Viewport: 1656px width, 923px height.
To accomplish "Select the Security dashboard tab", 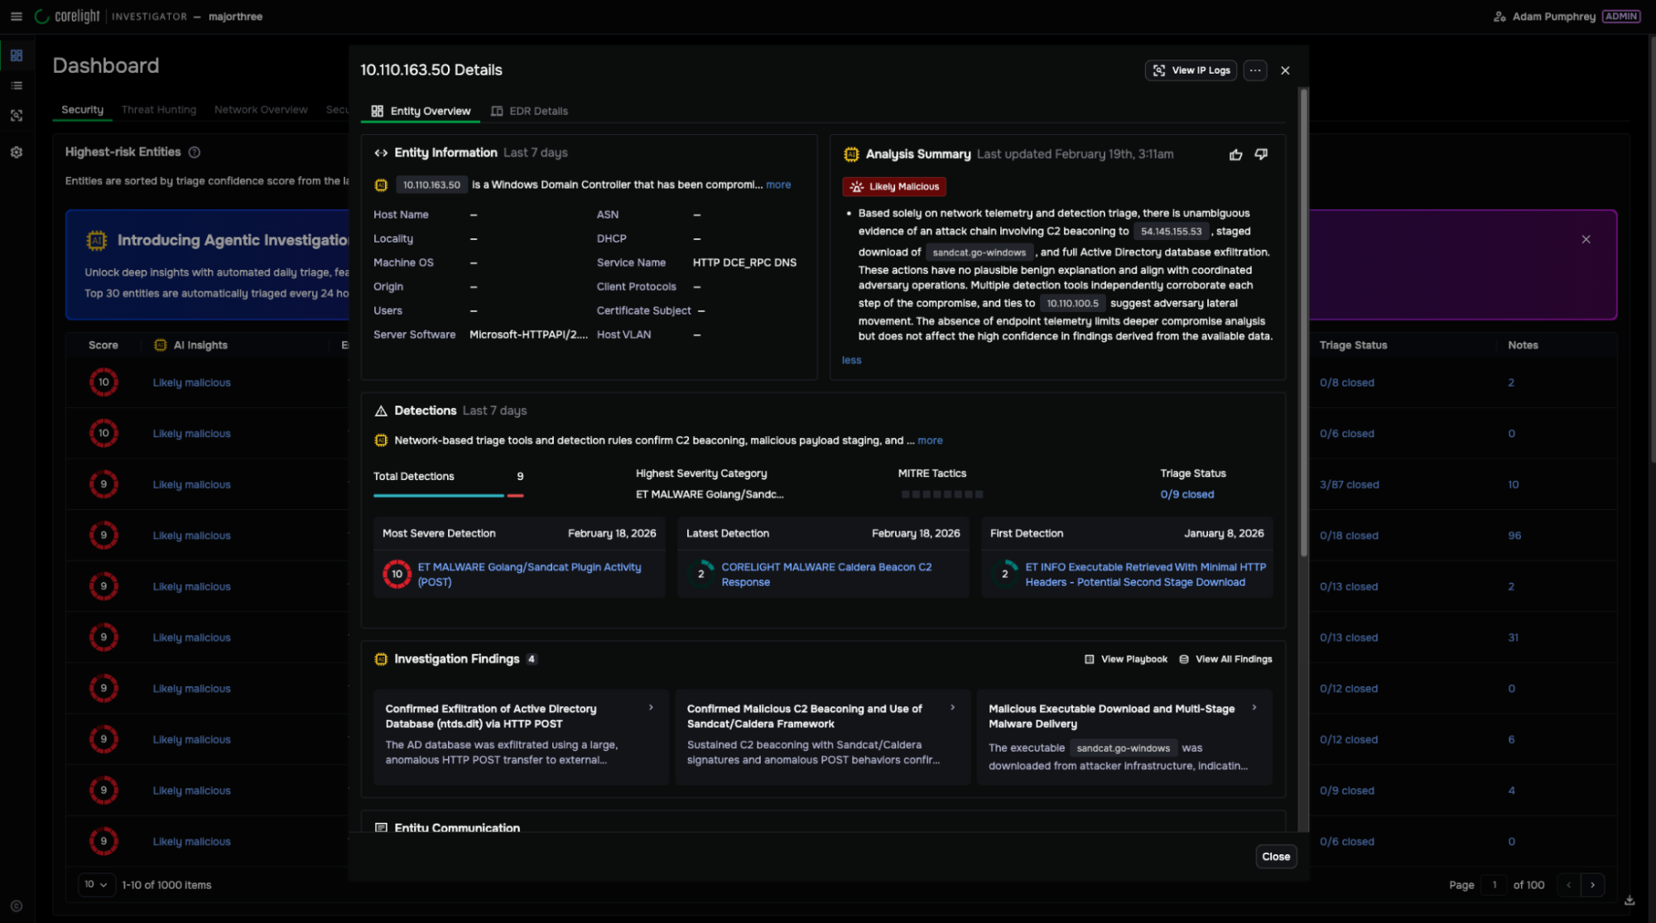I will pyautogui.click(x=82, y=110).
